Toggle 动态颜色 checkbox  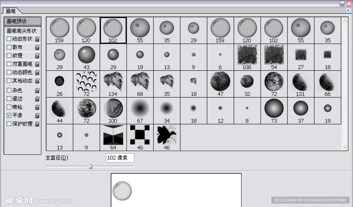pyautogui.click(x=9, y=72)
